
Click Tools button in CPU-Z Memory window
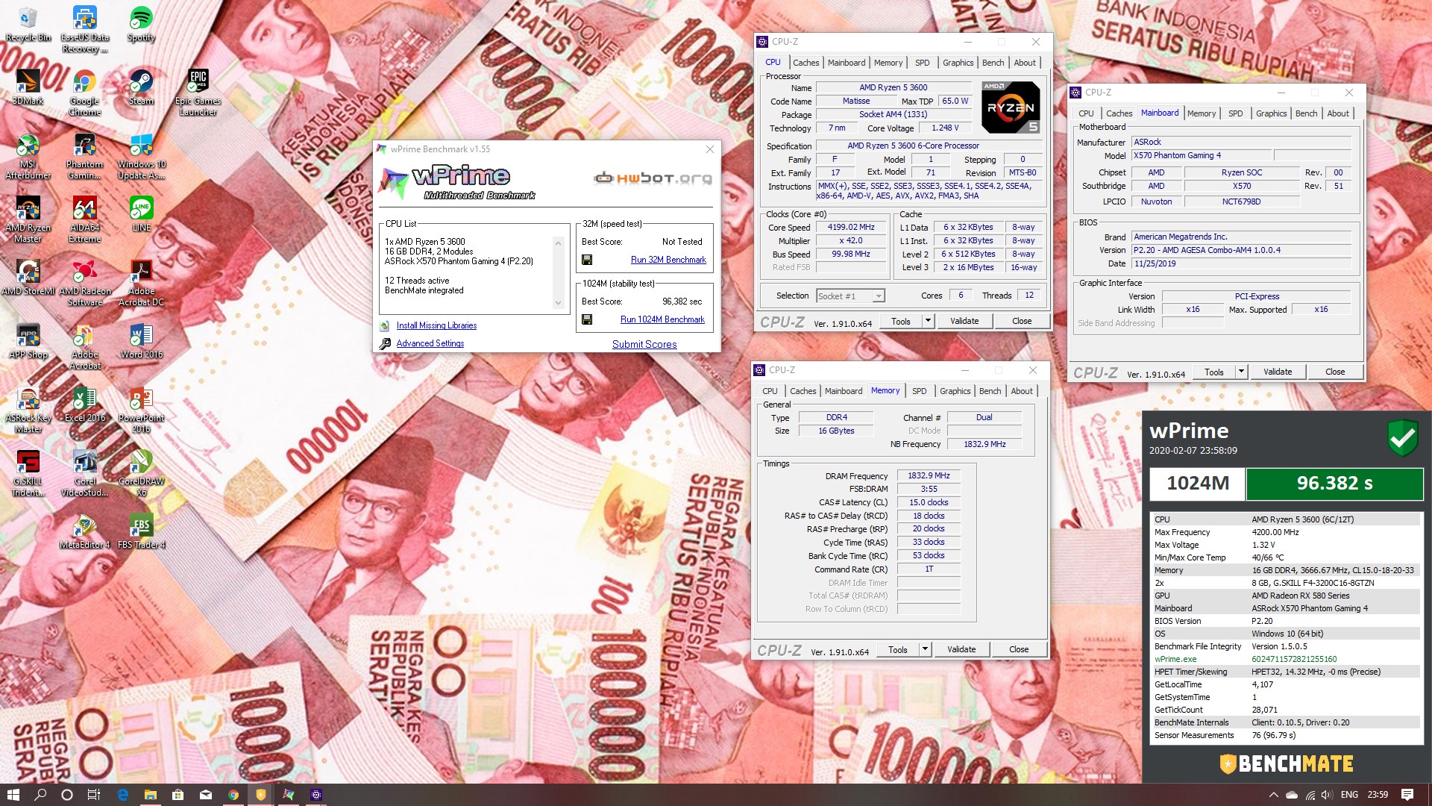898,649
